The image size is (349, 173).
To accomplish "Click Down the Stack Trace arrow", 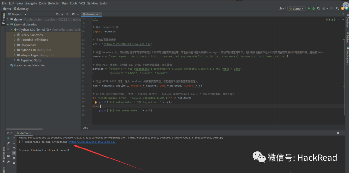I will click(x=14, y=143).
